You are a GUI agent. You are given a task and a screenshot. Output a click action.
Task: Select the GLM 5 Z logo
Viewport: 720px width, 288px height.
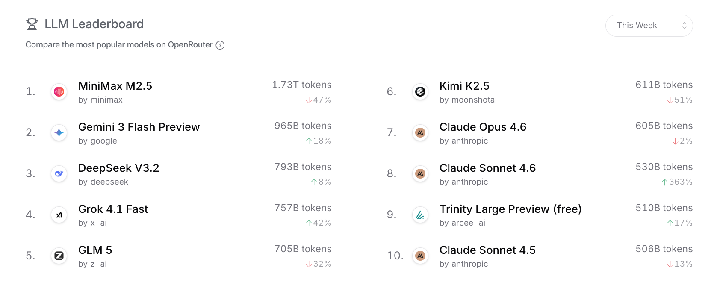(x=59, y=256)
